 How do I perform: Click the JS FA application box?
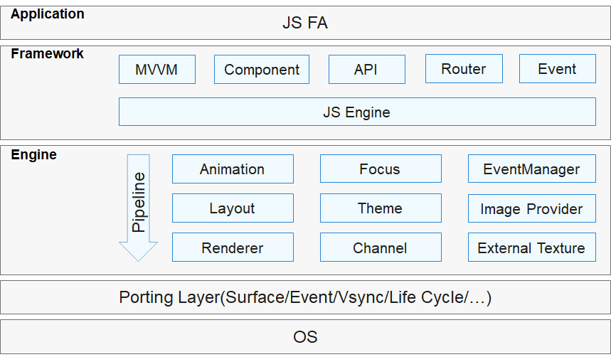tap(305, 23)
